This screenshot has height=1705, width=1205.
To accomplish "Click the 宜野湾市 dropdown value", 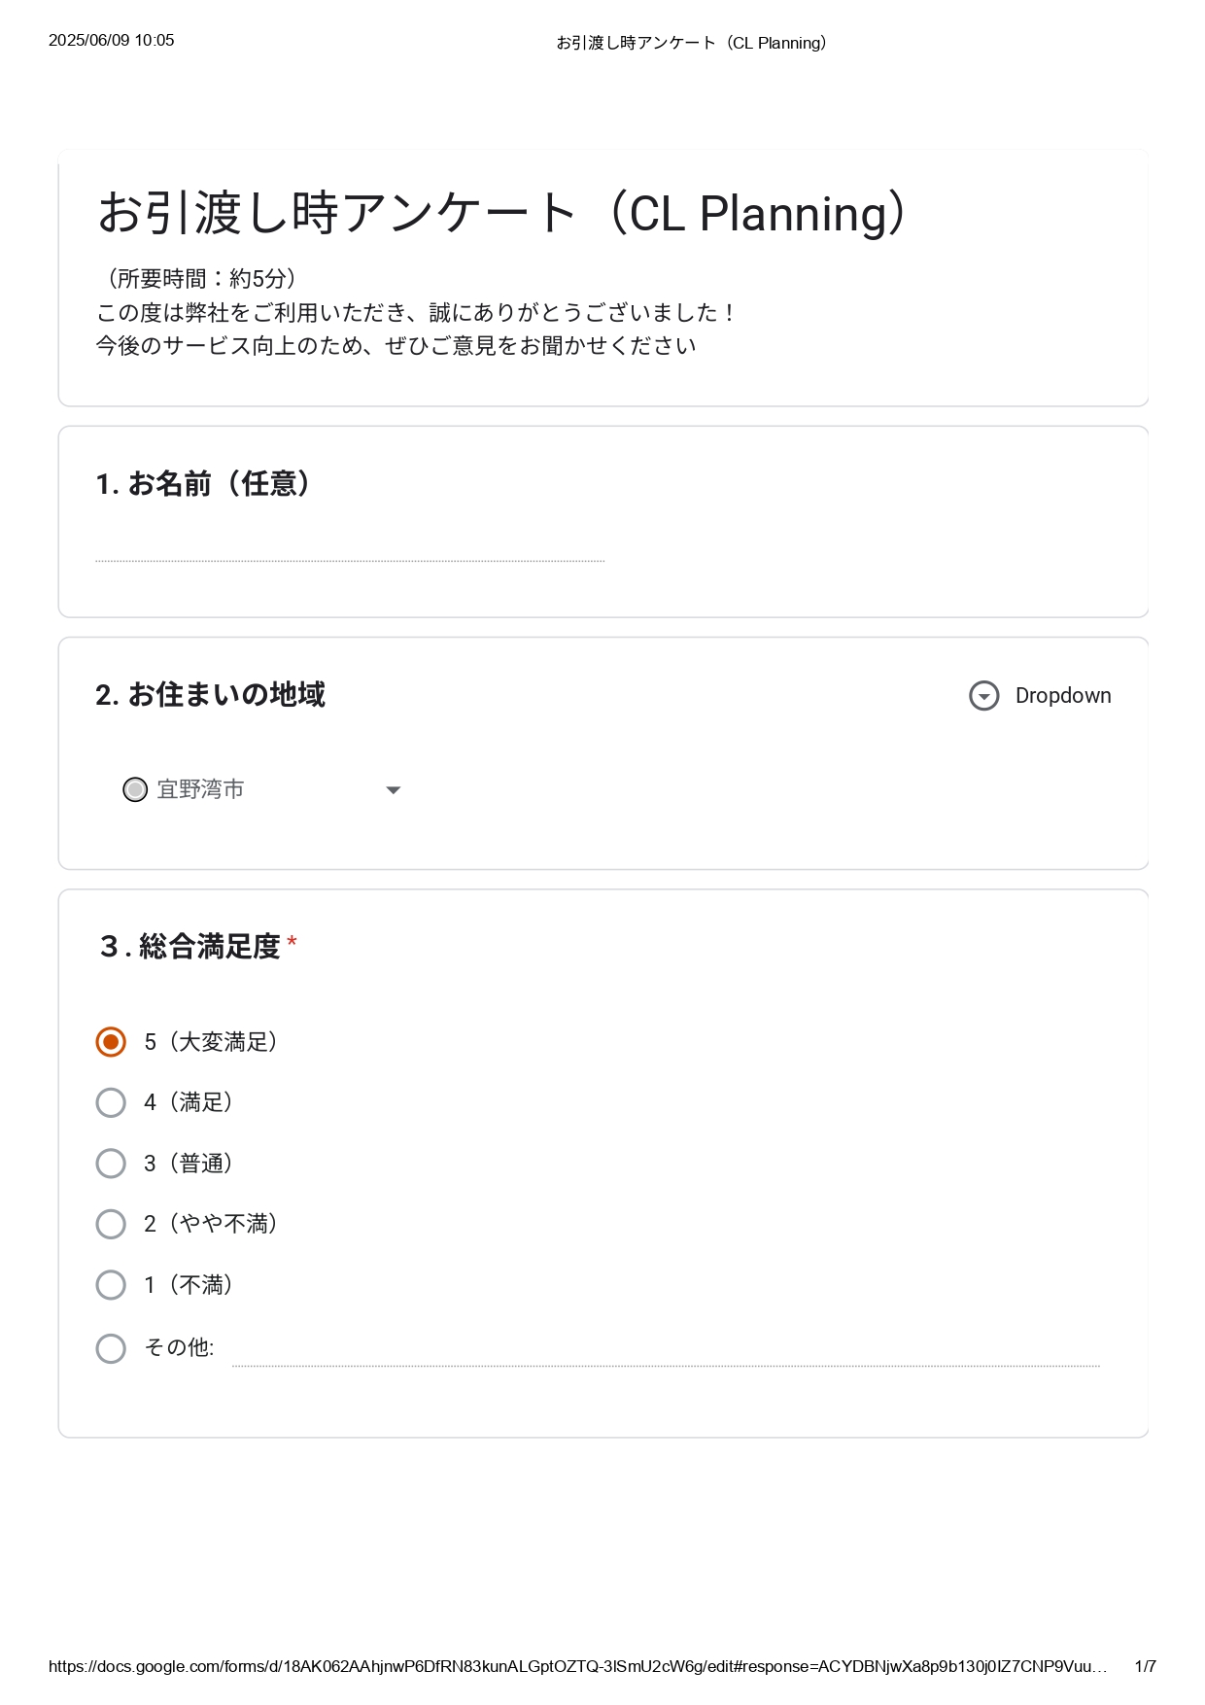I will (200, 789).
